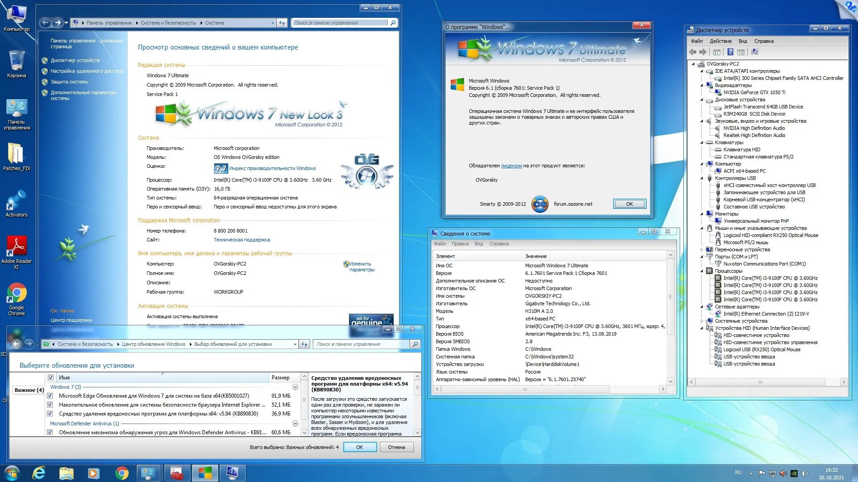Click the Настройка удаленного доступа icon

click(x=46, y=70)
